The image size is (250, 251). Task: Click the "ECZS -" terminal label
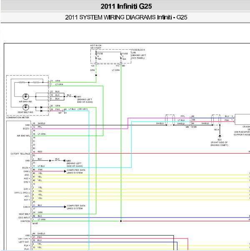(x=26, y=129)
